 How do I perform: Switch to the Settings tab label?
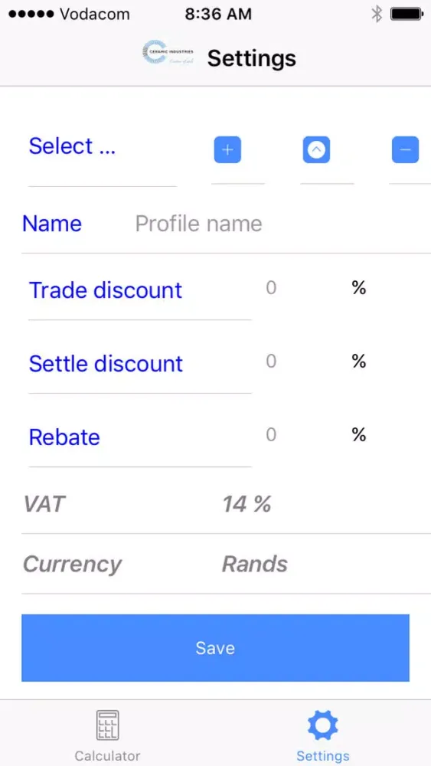(322, 756)
